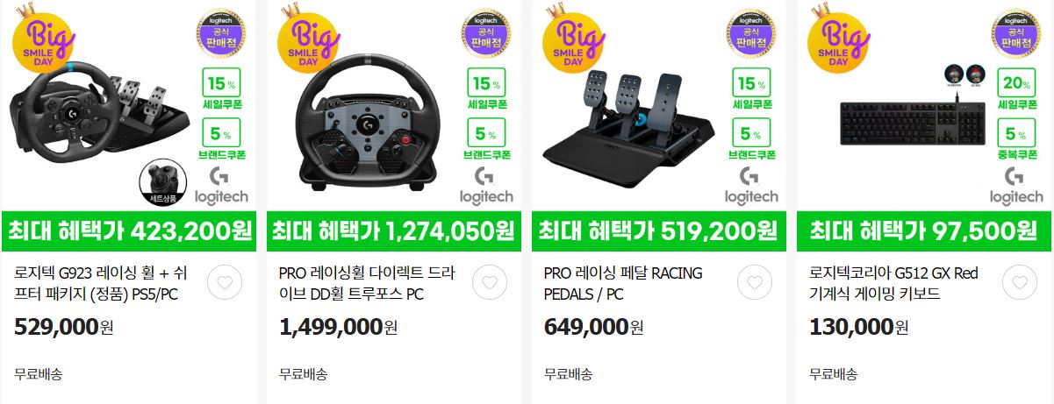Click logitech logo on PRO pedals item
Image resolution: width=1054 pixels, height=404 pixels.
click(751, 187)
